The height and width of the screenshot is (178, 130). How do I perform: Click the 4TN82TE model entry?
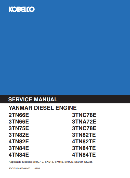tap(84, 141)
